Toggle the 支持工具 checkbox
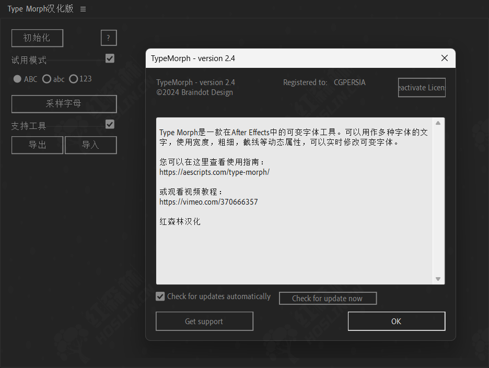Screen dimensions: 489x368 [x=110, y=124]
